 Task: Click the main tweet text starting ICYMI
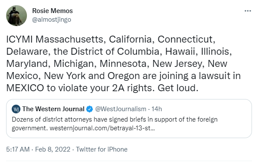(123, 63)
